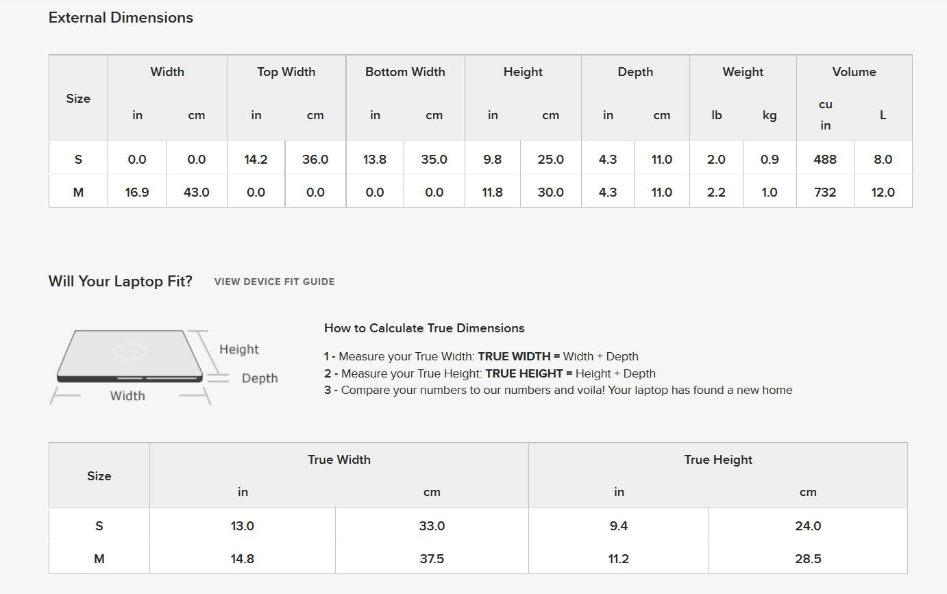Viewport: 947px width, 594px height.
Task: Click the Will Your Laptop Fit heading
Action: click(x=121, y=281)
